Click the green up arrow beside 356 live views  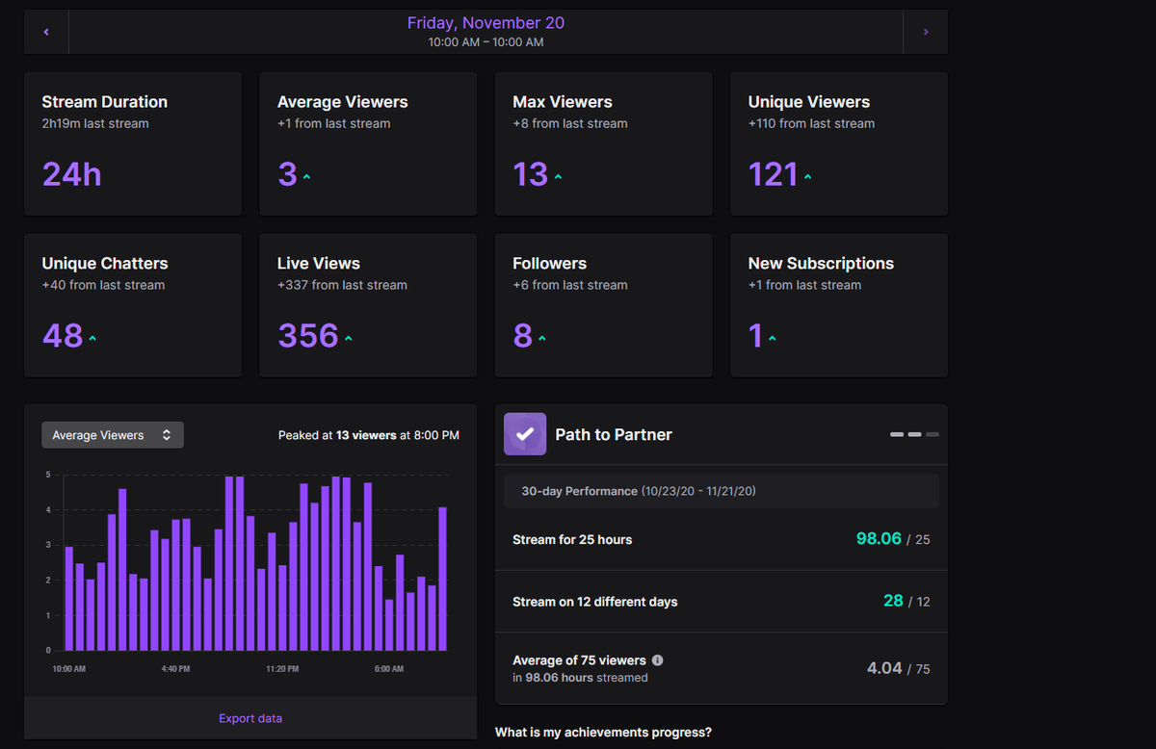348,339
